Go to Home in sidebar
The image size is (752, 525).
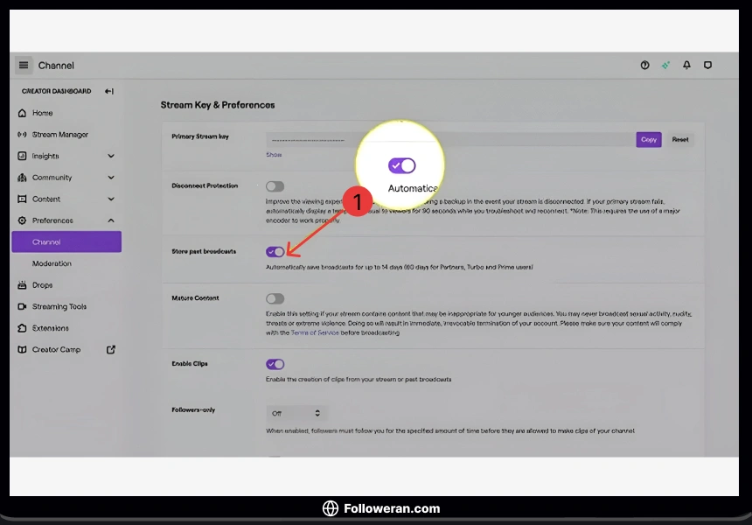42,113
